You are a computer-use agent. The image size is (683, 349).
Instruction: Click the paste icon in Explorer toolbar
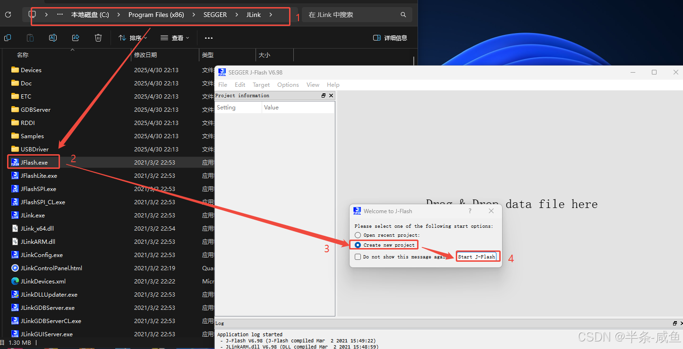tap(30, 38)
